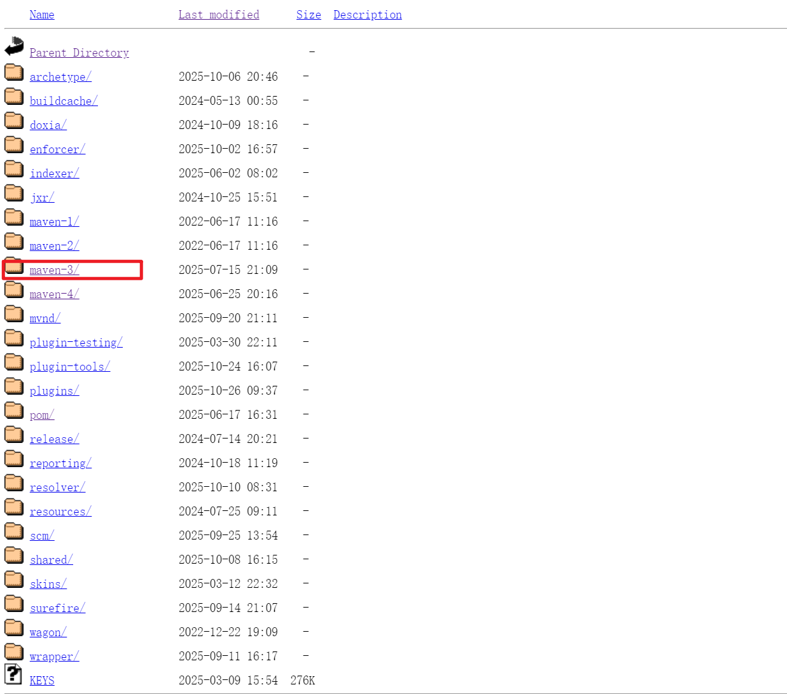Click the folder icon next to pom/
The width and height of the screenshot is (787, 694).
click(x=14, y=410)
